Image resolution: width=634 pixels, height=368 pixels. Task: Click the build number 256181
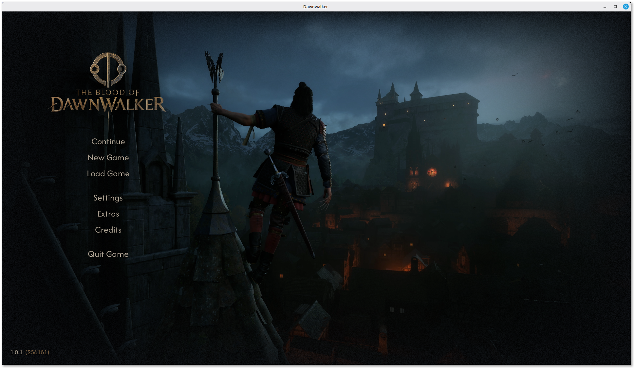pos(37,352)
